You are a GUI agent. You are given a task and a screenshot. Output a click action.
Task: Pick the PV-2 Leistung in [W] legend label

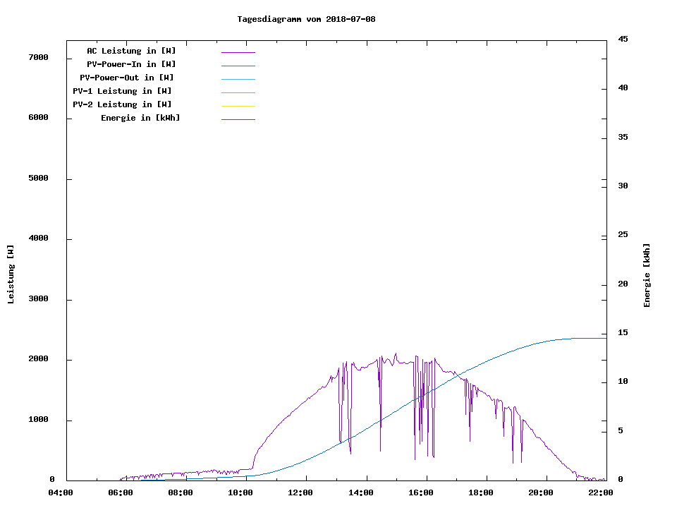pos(122,104)
